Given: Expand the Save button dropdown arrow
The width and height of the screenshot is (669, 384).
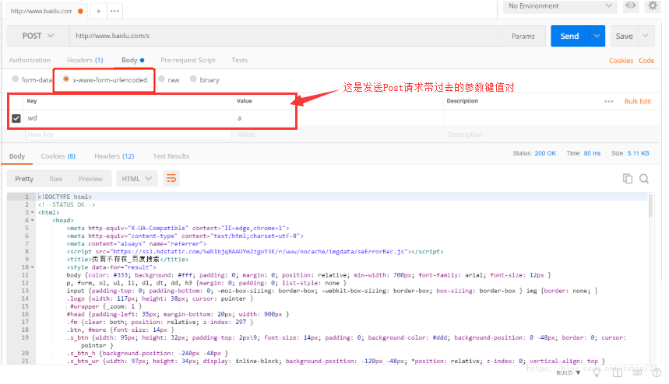Looking at the screenshot, I should tap(646, 36).
